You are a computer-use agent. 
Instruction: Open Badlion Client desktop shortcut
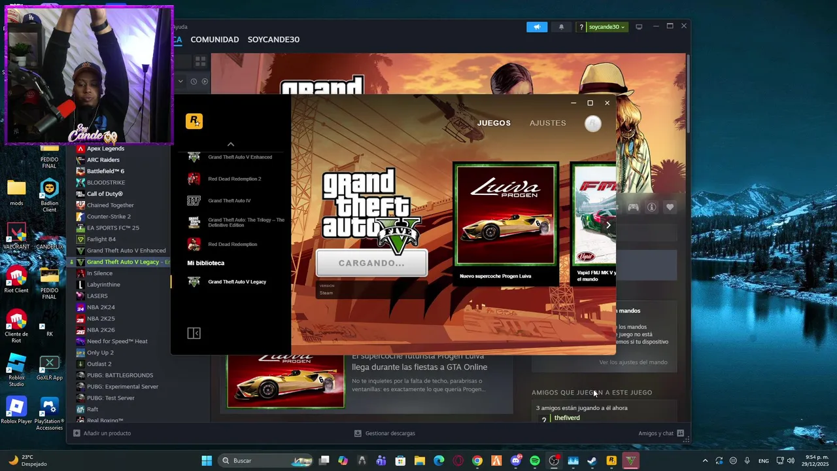coord(49,194)
